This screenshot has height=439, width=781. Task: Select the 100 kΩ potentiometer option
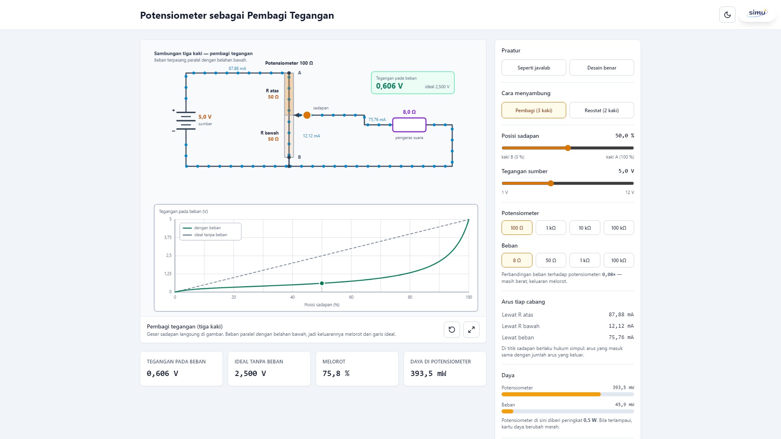(x=619, y=228)
